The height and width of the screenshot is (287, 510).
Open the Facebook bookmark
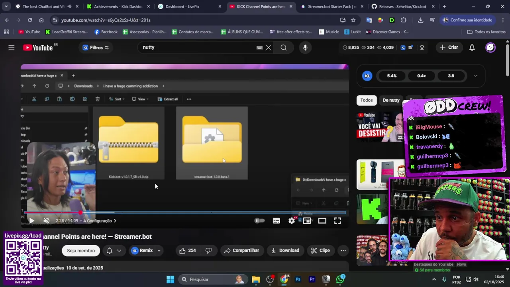106,32
